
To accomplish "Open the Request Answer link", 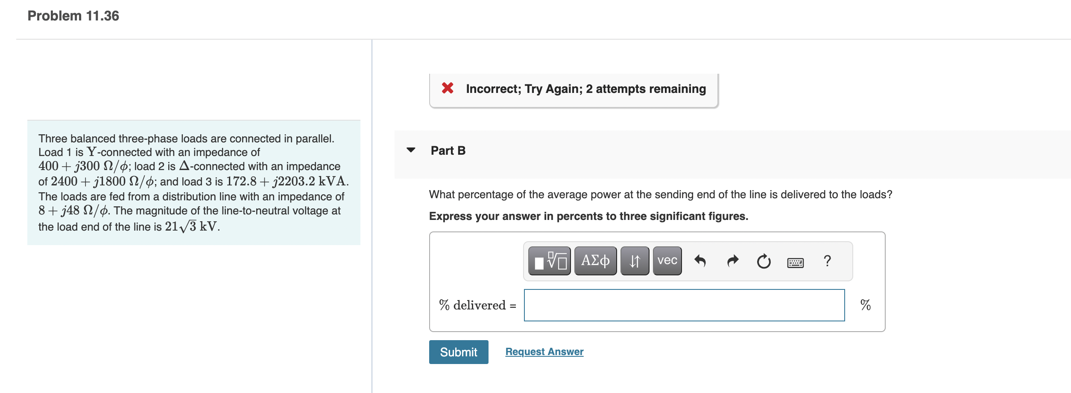I will click(x=544, y=351).
